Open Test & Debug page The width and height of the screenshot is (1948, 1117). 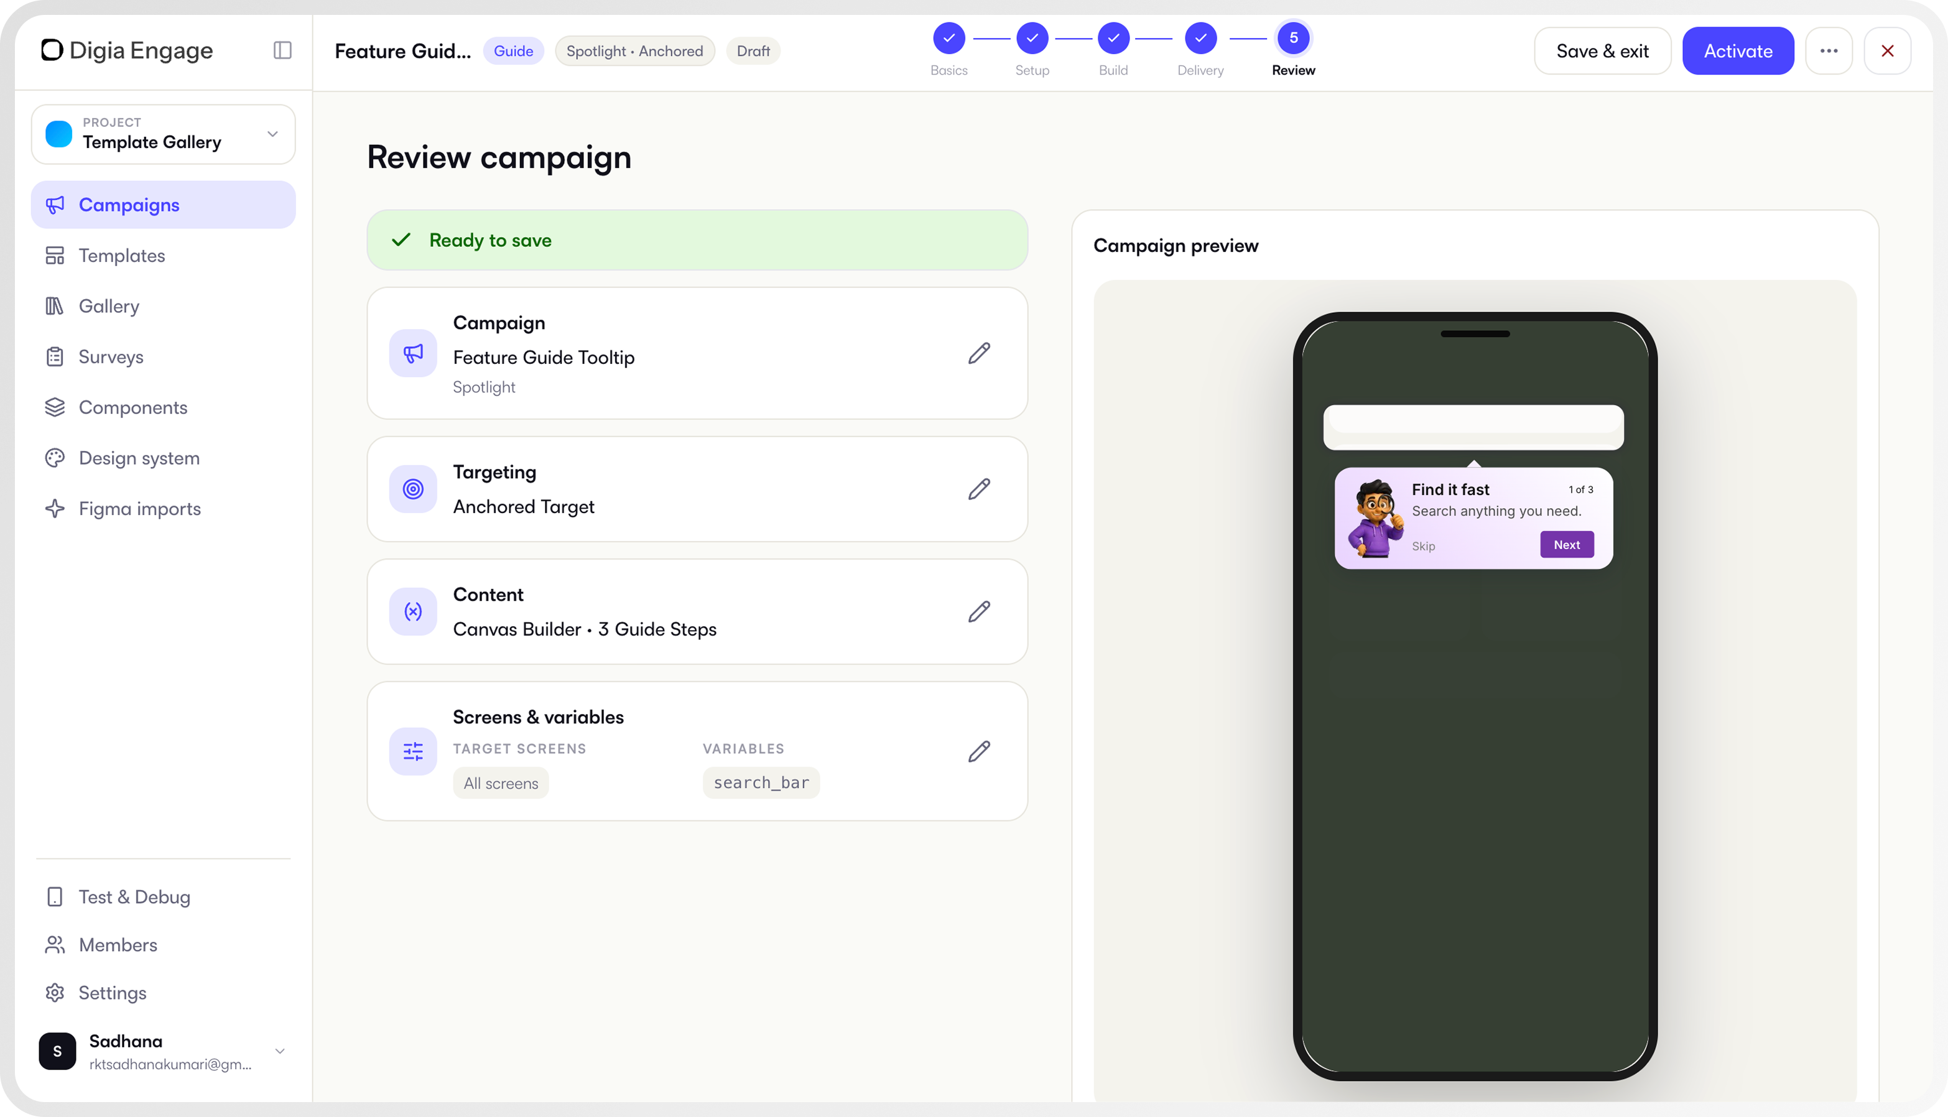(x=164, y=897)
